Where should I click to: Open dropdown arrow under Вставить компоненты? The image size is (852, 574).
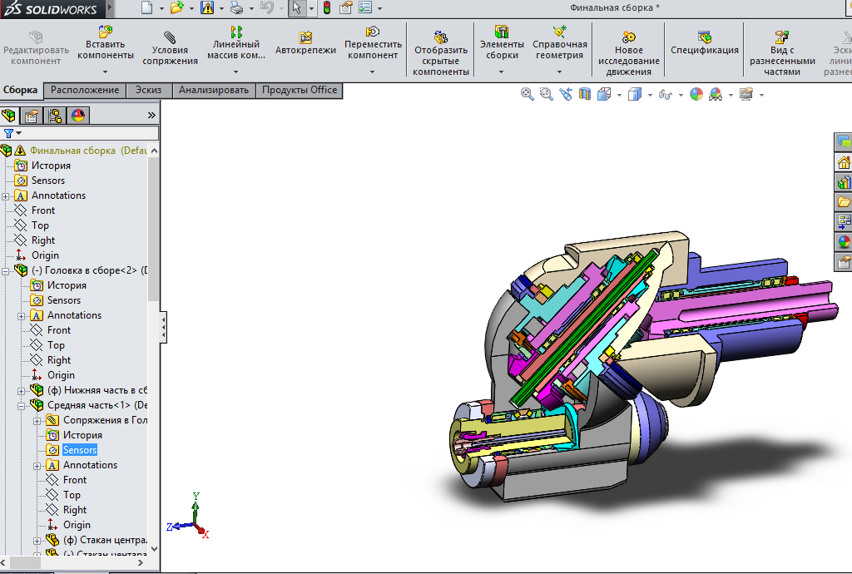[x=106, y=72]
